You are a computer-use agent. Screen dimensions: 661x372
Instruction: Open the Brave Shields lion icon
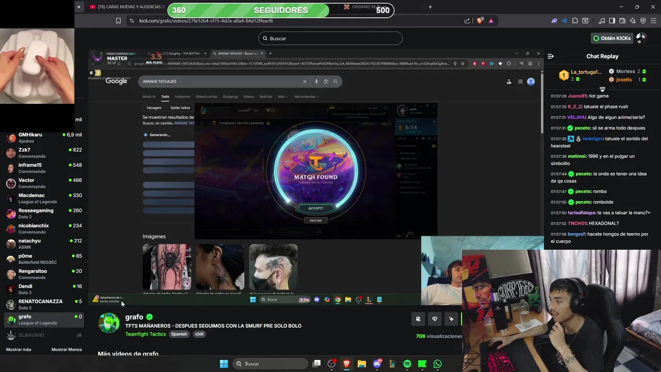pos(480,21)
